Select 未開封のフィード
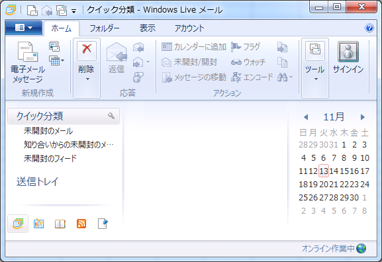This screenshot has height=262, width=382. coord(50,159)
